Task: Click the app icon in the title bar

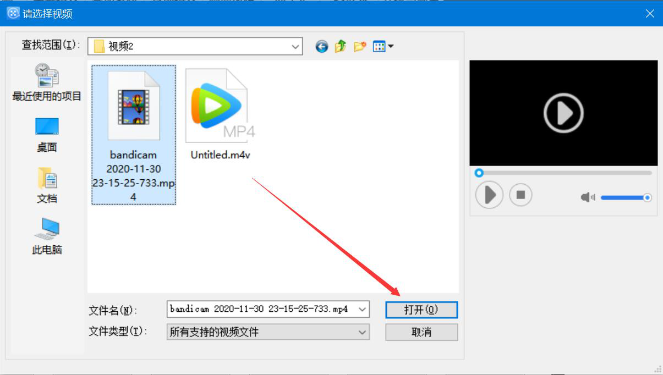Action: point(12,13)
